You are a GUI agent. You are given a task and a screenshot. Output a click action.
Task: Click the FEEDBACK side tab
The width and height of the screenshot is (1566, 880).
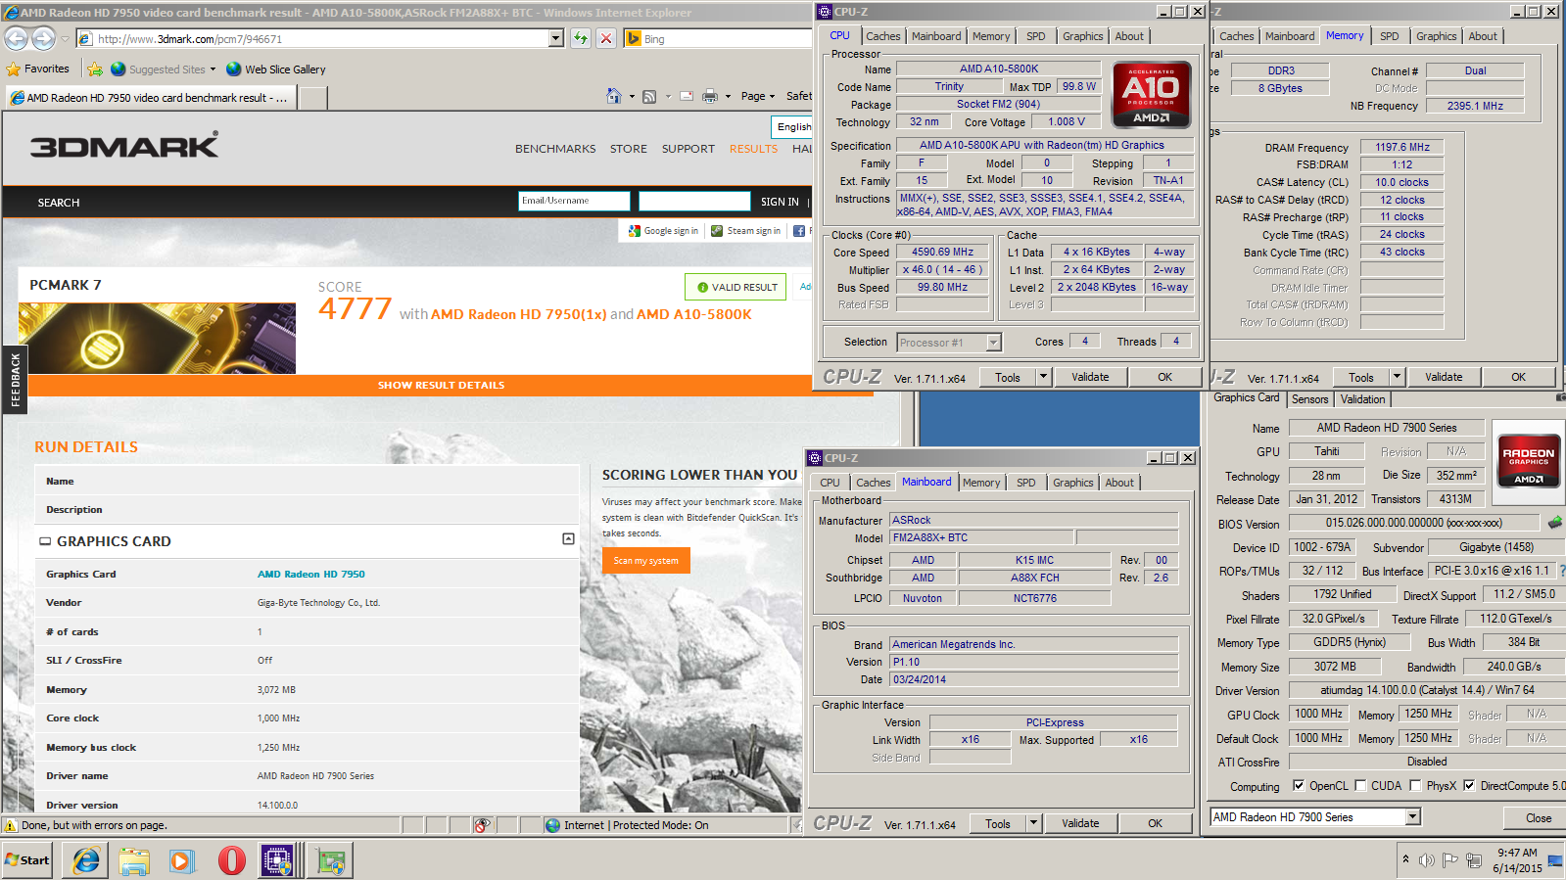coord(15,380)
